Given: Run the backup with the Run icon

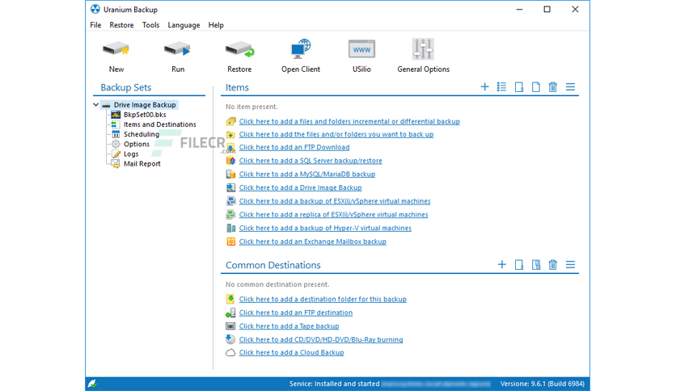Looking at the screenshot, I should point(177,49).
